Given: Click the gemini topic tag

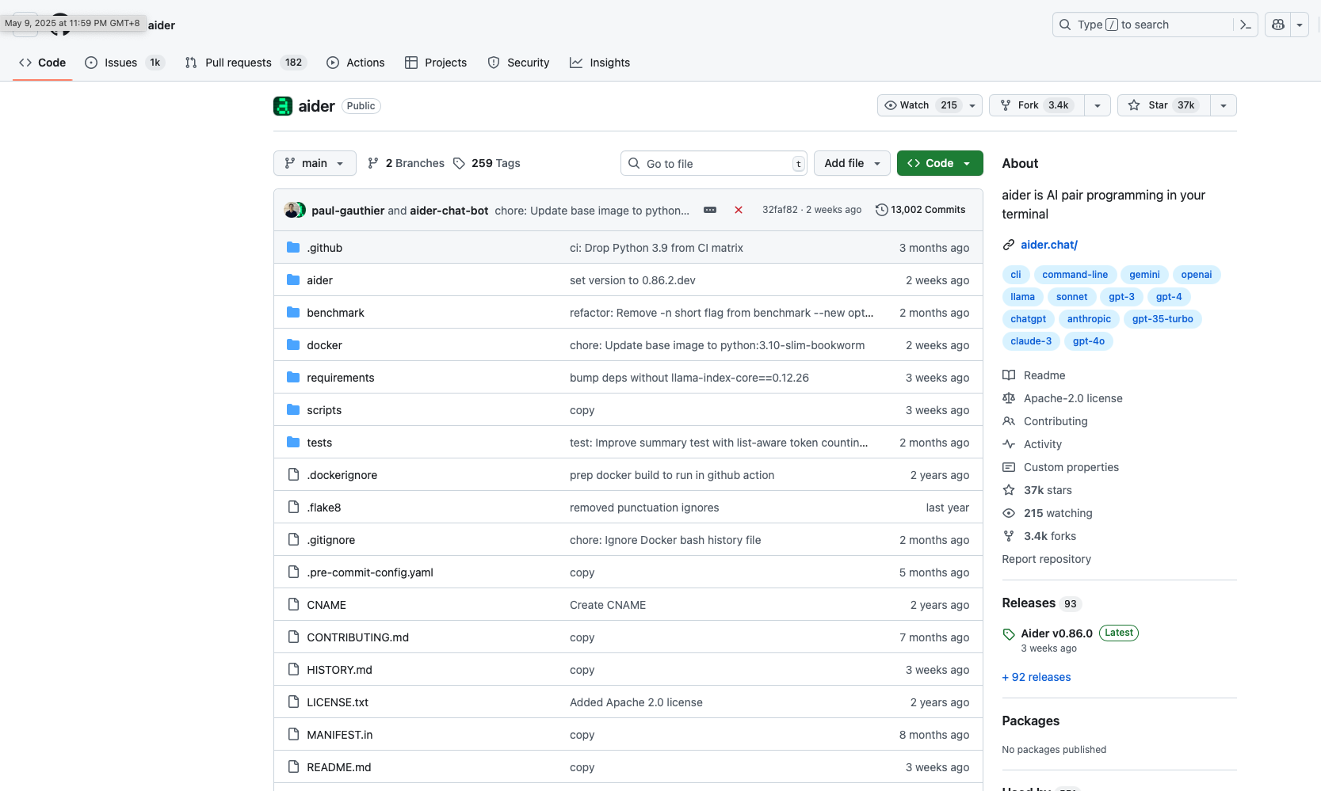Looking at the screenshot, I should pyautogui.click(x=1144, y=275).
